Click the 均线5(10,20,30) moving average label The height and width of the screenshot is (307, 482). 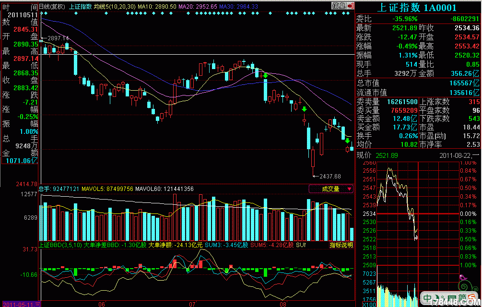tap(115, 6)
